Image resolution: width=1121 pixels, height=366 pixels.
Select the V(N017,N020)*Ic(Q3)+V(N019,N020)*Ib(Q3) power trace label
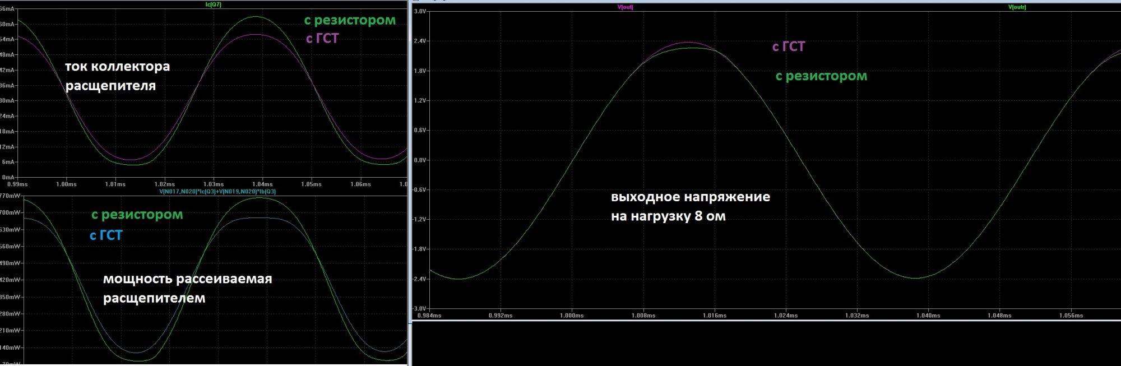click(217, 192)
